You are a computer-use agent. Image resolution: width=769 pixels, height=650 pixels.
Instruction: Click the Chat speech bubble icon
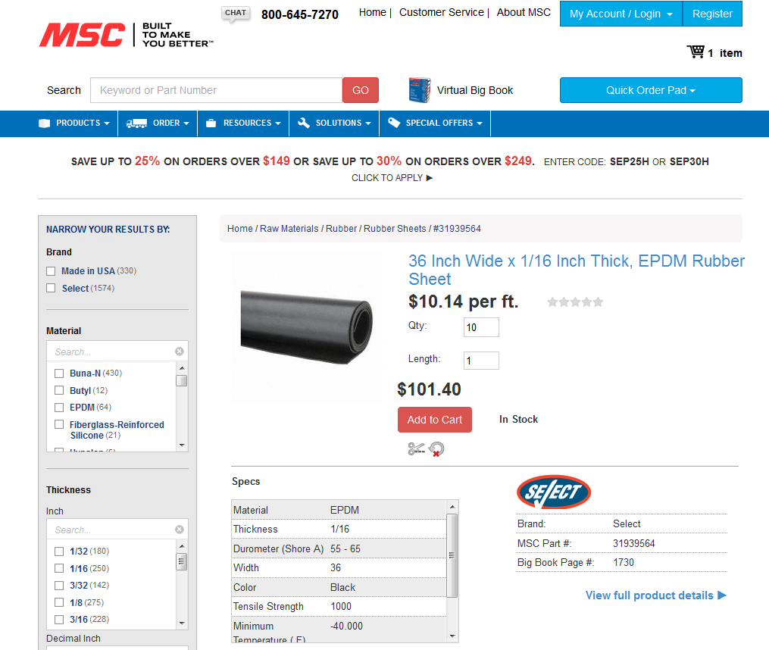[236, 14]
